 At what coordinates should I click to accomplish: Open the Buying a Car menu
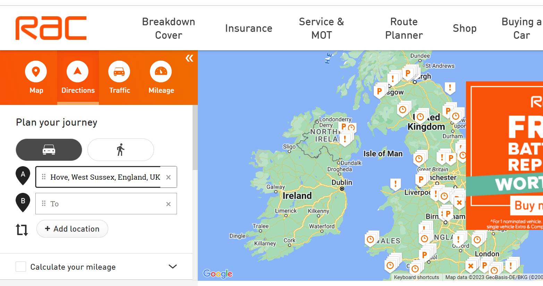pos(521,28)
